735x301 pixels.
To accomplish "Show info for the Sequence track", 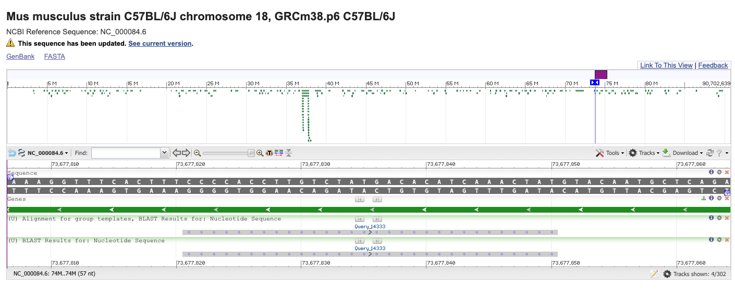I will [712, 172].
